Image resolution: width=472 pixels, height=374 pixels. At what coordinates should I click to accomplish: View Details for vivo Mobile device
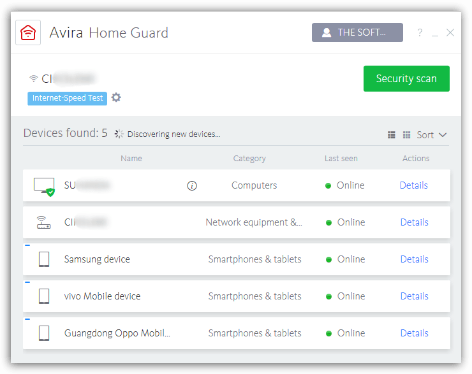[x=414, y=296]
